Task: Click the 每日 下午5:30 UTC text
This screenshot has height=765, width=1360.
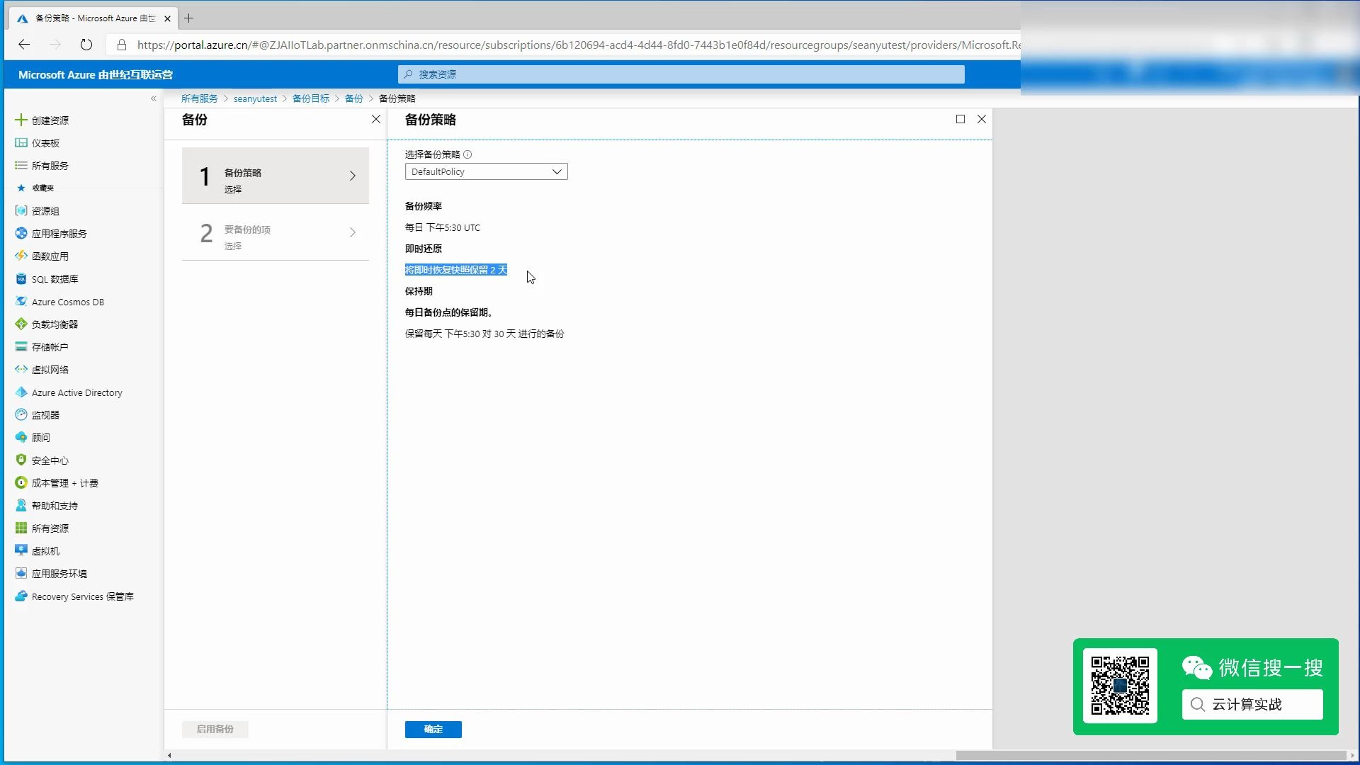Action: click(x=443, y=227)
